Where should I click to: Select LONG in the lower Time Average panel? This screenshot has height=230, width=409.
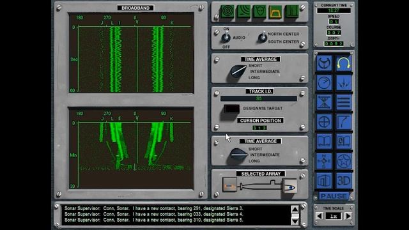pyautogui.click(x=254, y=161)
